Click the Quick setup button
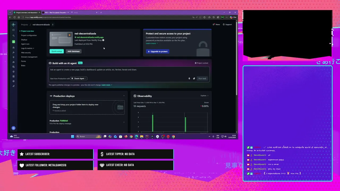Viewport: 340px width, 191px height. click(x=57, y=51)
